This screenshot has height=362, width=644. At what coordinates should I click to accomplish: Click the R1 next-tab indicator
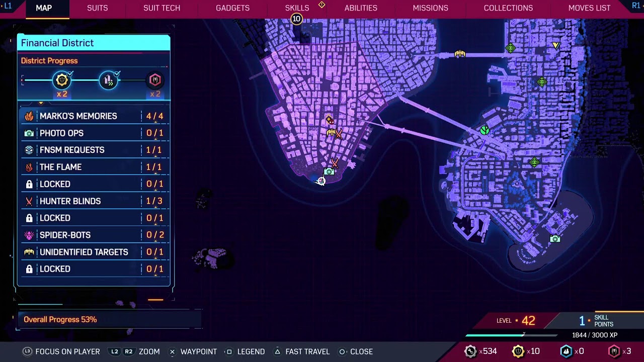pyautogui.click(x=636, y=6)
